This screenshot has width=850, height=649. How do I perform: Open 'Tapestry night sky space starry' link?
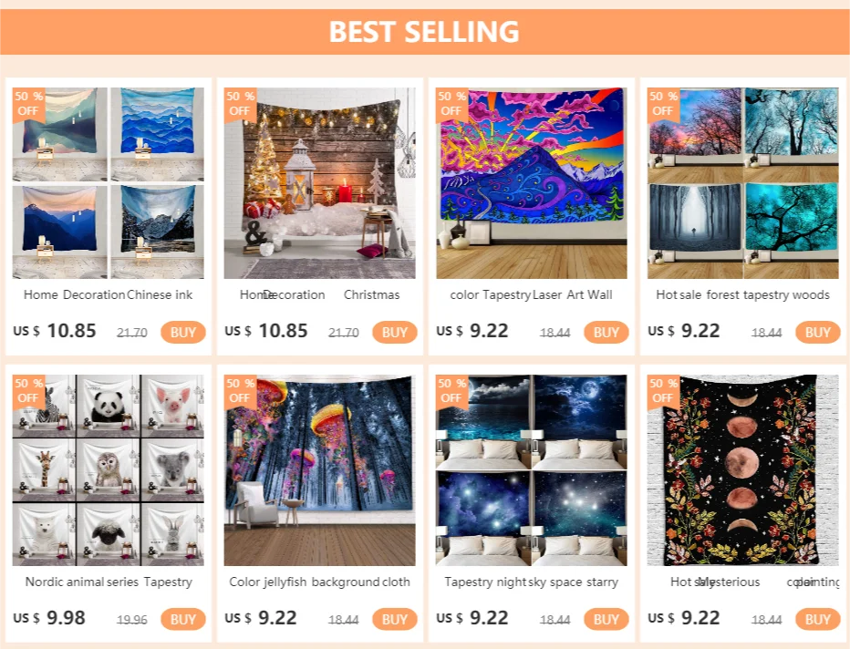(531, 582)
